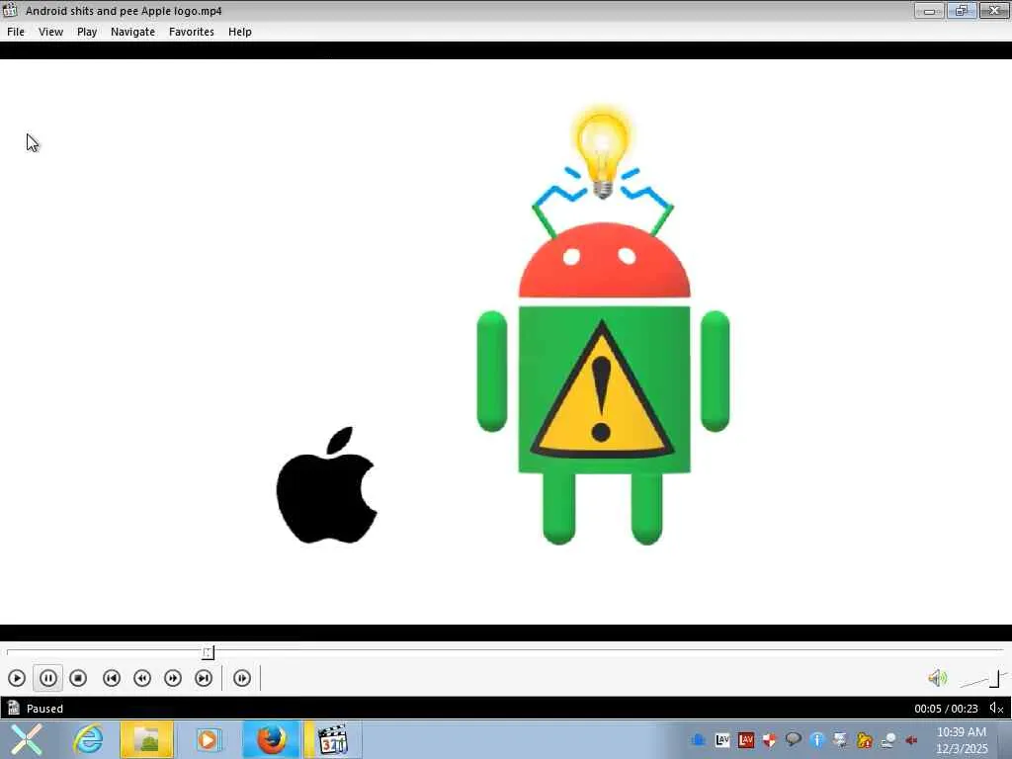The width and height of the screenshot is (1012, 759).
Task: Skip to the next file
Action: click(x=204, y=678)
